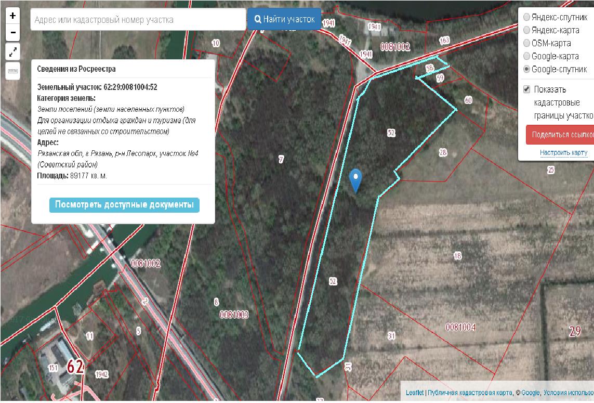Click large district number 62 label

click(x=75, y=367)
